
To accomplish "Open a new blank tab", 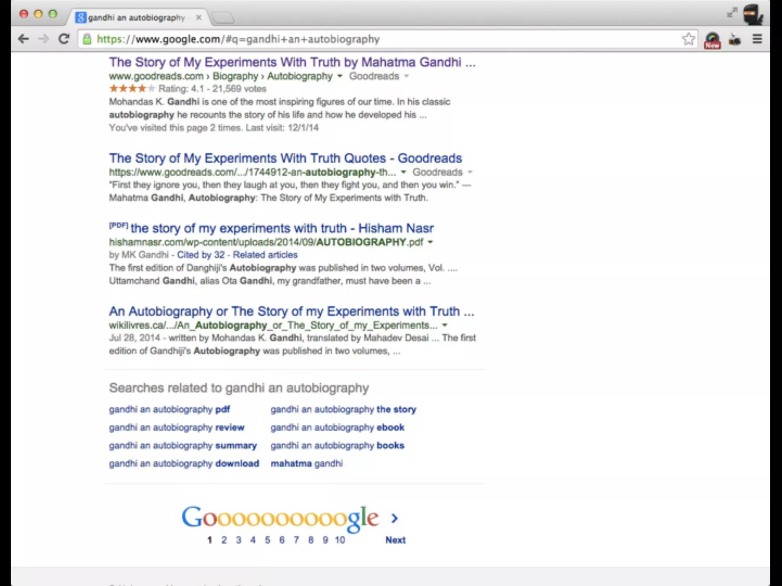I will click(223, 18).
